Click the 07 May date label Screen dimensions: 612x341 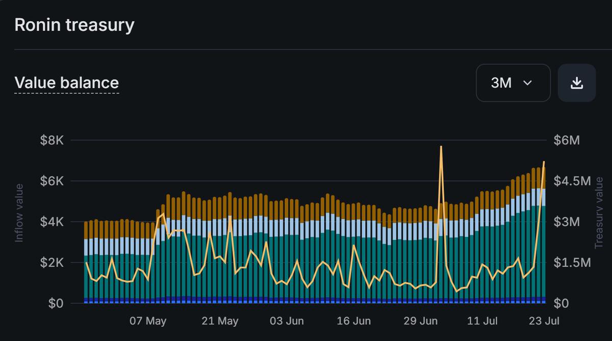click(148, 321)
